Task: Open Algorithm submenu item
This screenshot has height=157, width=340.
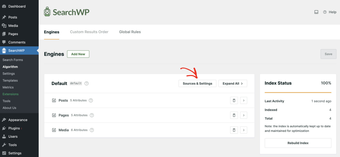Action: (x=10, y=67)
